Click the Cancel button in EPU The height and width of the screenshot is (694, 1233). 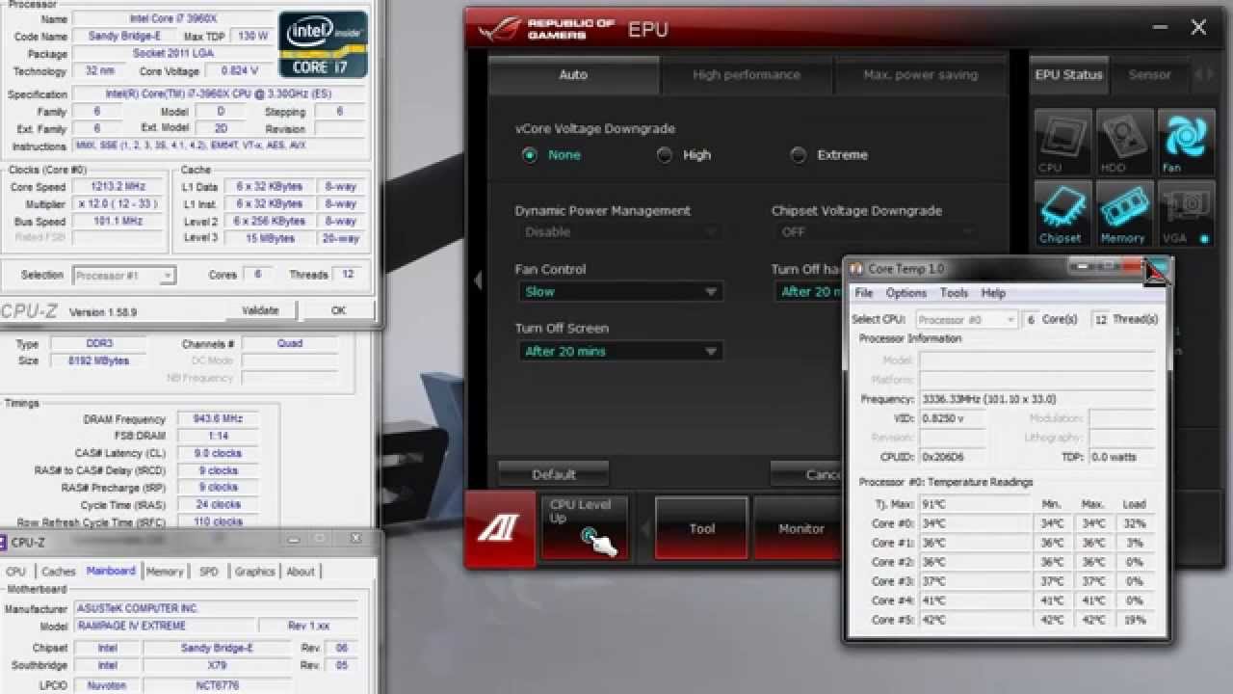[x=806, y=474]
